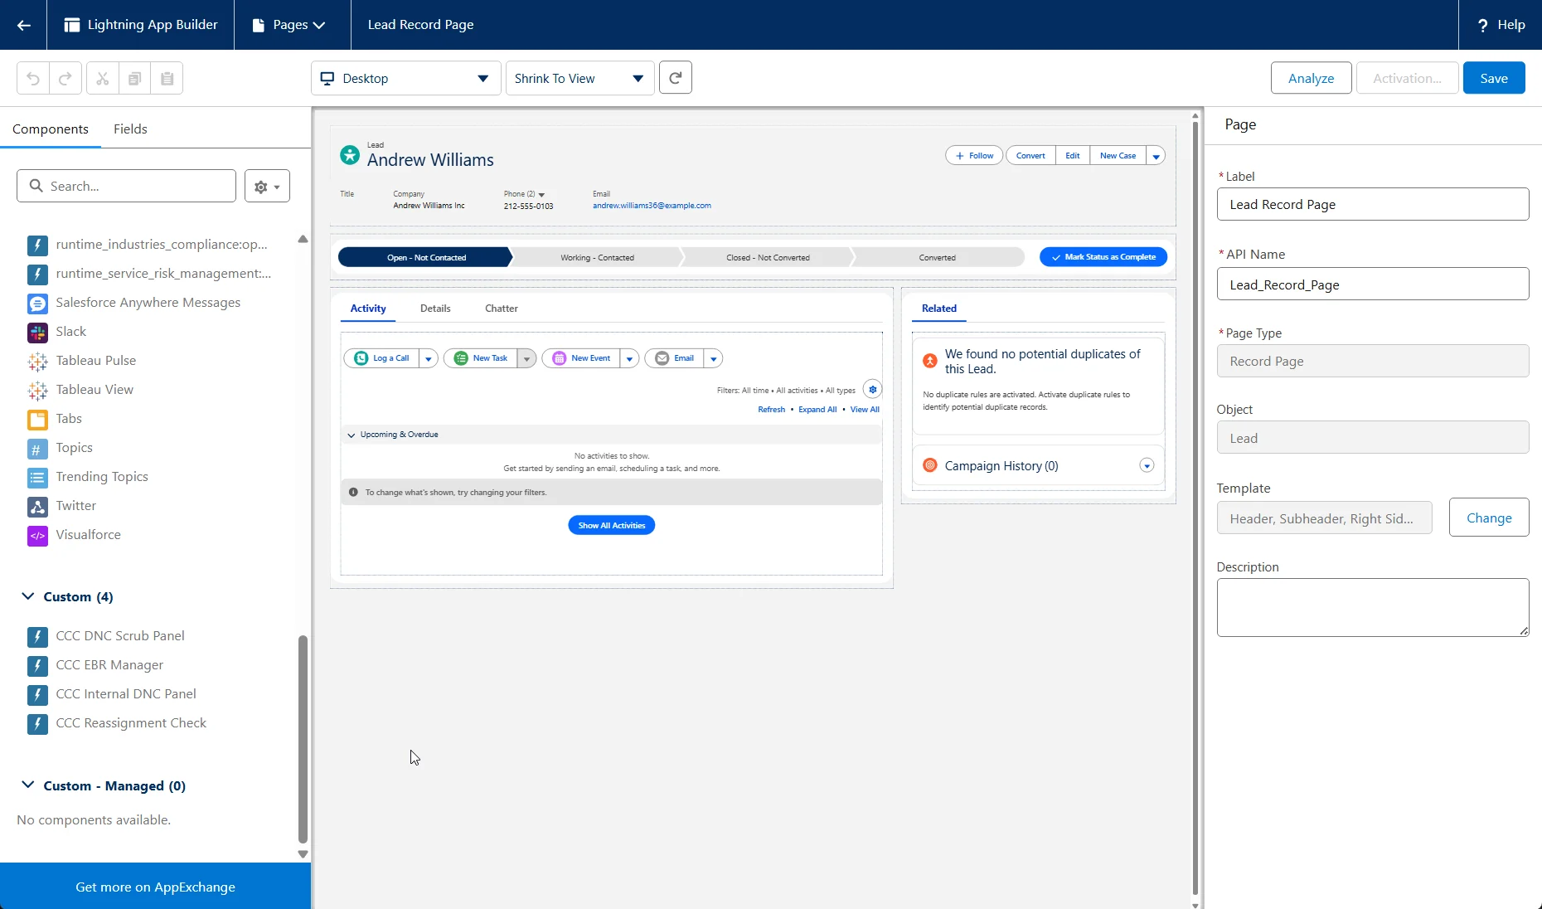The image size is (1542, 909).
Task: Collapse the Custom - Managed (0) section
Action: [x=28, y=785]
